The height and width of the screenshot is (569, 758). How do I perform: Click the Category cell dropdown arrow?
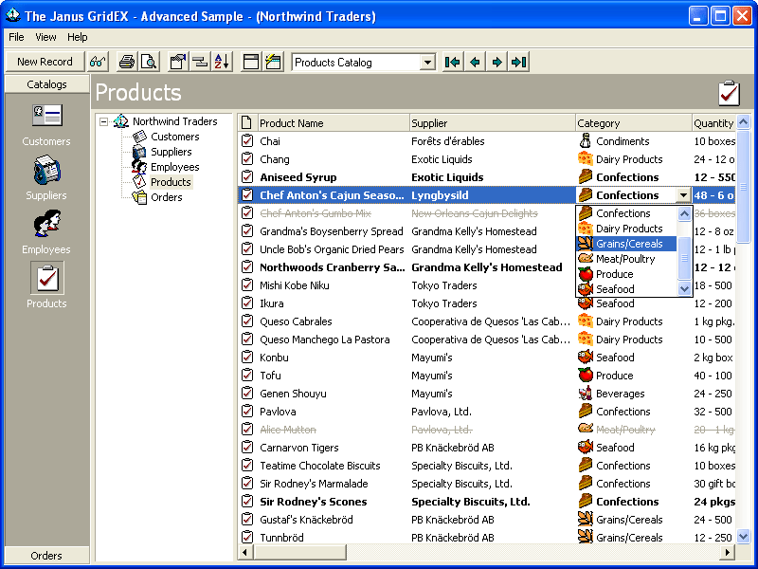click(683, 195)
